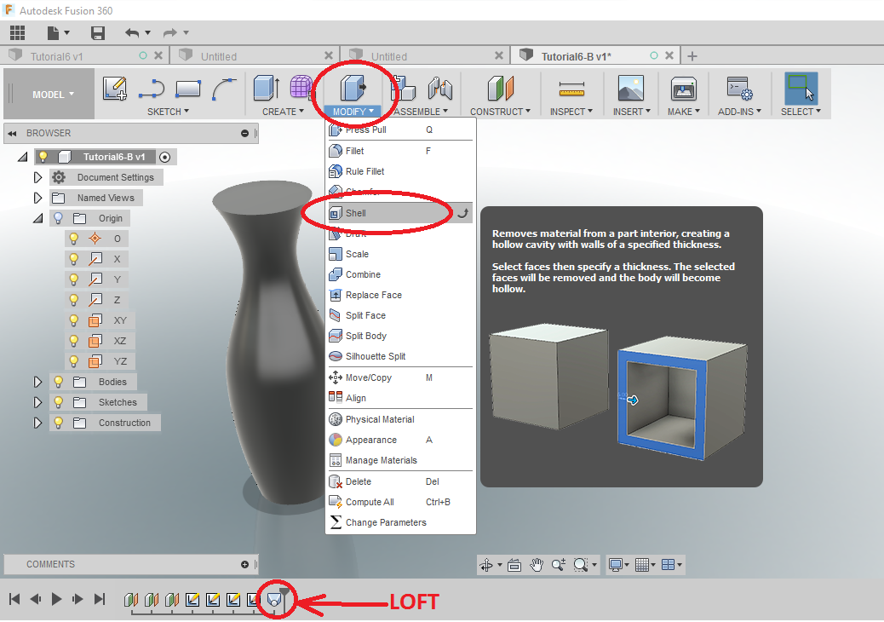Expand the COMMENTS panel plus button

pos(244,564)
